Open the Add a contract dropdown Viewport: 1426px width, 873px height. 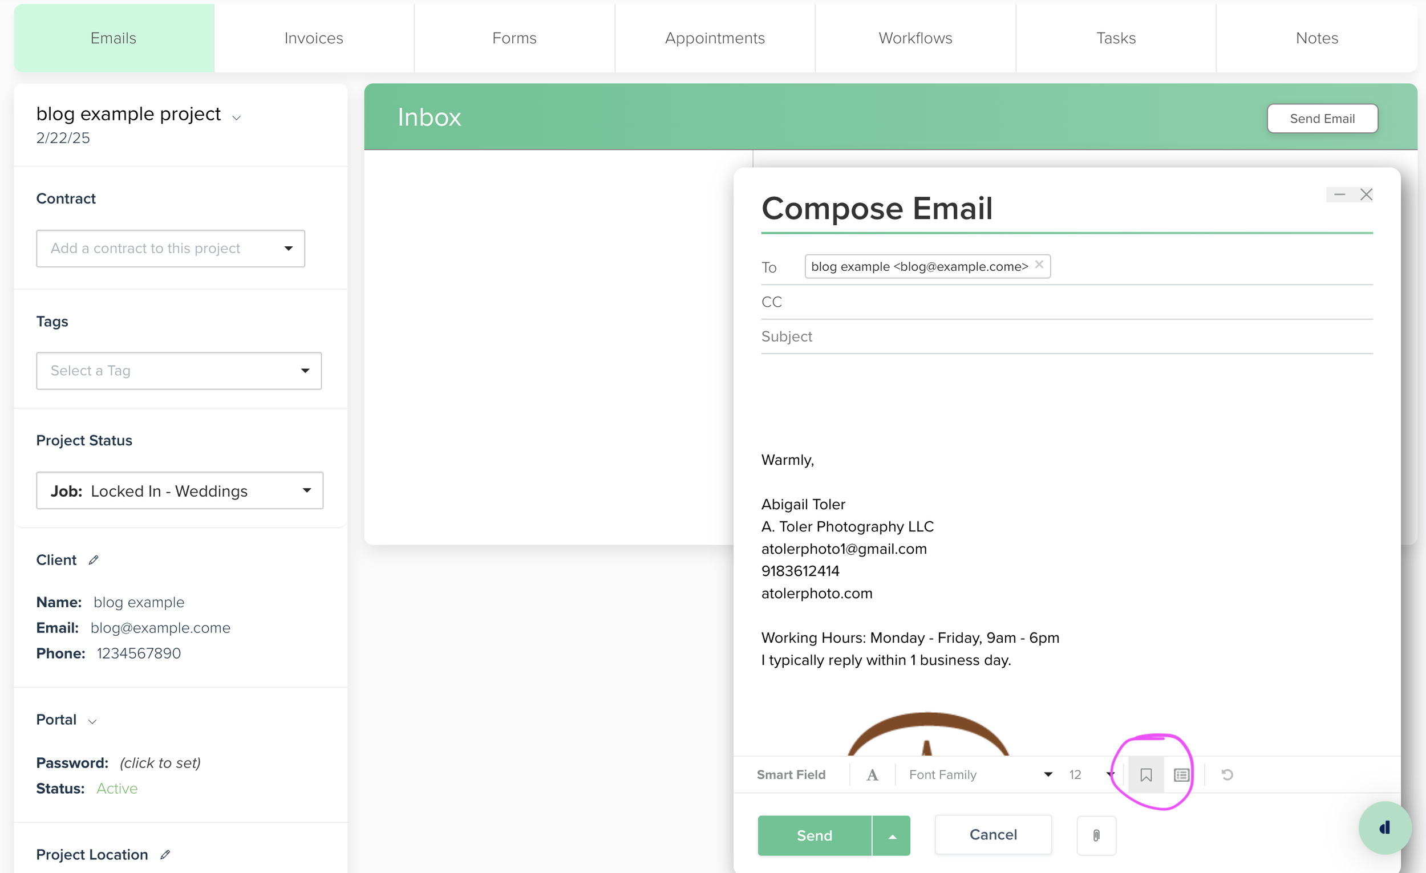tap(170, 248)
